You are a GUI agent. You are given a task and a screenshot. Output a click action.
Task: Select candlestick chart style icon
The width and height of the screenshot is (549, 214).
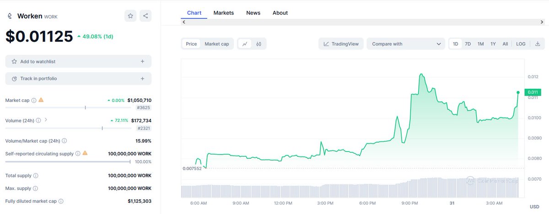click(x=259, y=44)
